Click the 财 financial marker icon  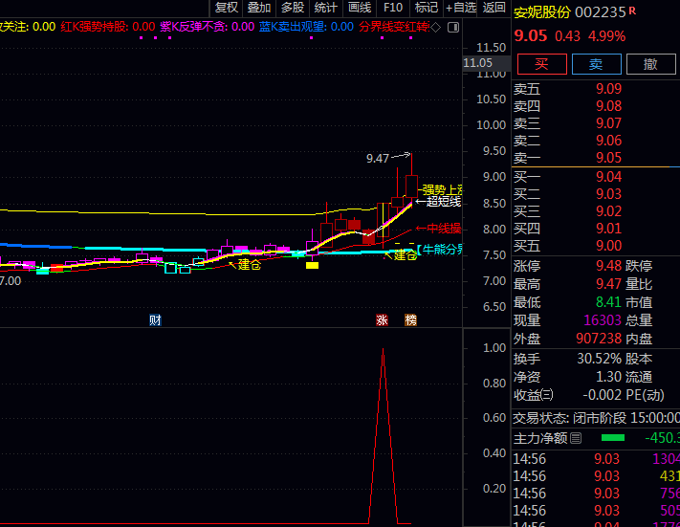pyautogui.click(x=155, y=319)
